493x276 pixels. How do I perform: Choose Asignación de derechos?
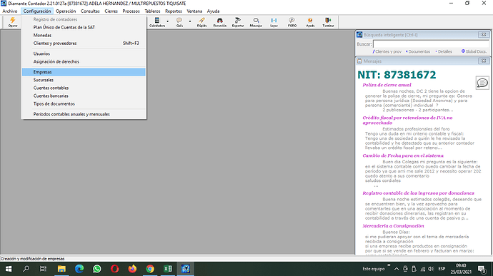(x=84, y=61)
